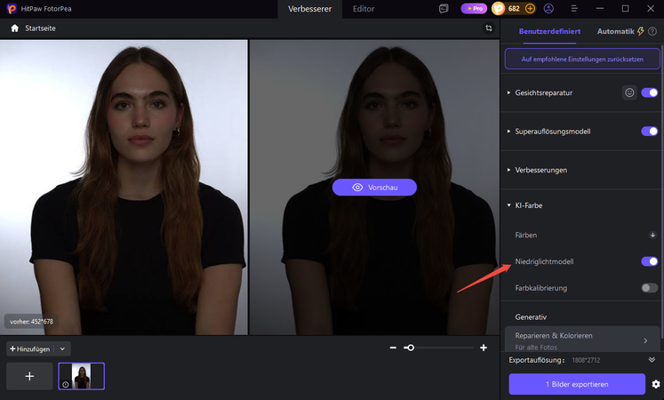The image size is (664, 400).
Task: Click the Exportauflösung value 1808*2712
Action: tap(586, 360)
